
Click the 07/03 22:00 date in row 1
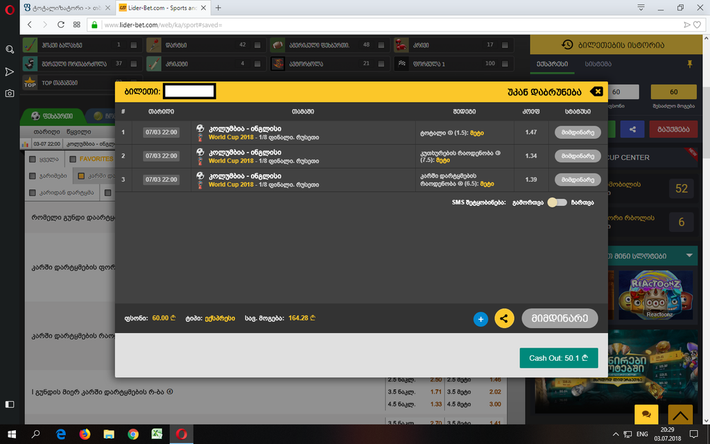(x=161, y=133)
